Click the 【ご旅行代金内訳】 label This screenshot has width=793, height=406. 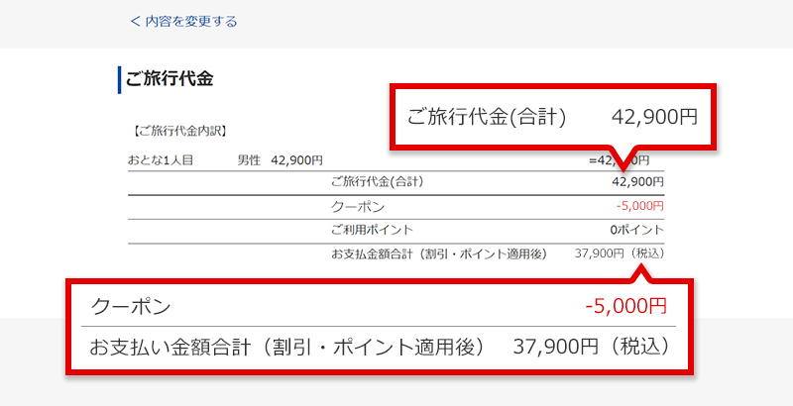[178, 132]
